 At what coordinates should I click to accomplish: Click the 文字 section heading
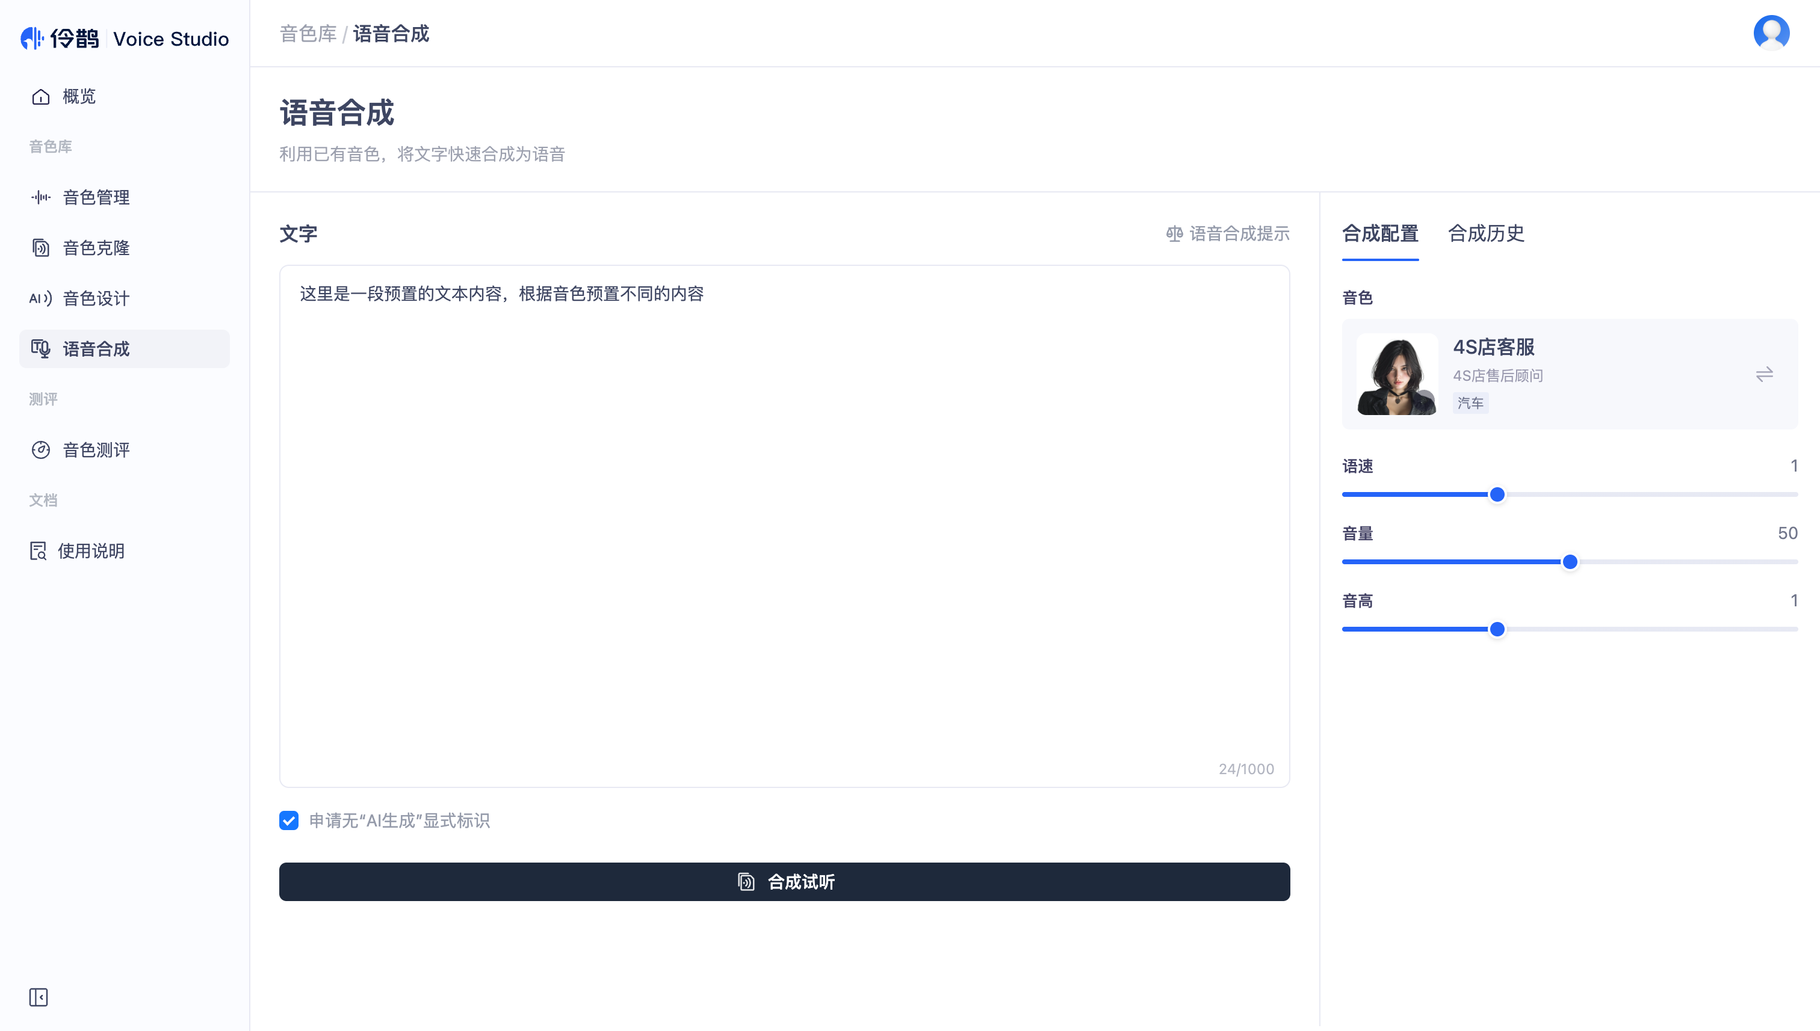[299, 233]
